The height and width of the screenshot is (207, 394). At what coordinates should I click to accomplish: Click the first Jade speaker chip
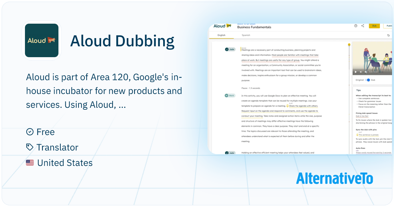click(230, 49)
